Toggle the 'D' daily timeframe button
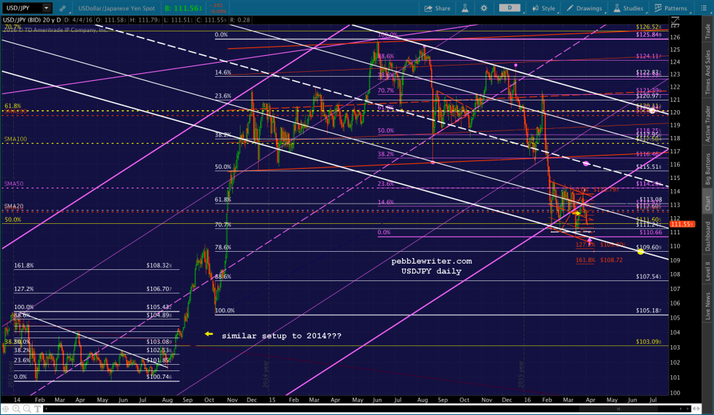The width and height of the screenshot is (714, 415). pyautogui.click(x=509, y=8)
